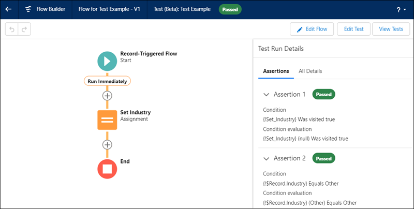Viewport: 414px width, 209px height.
Task: Click the Edit Flow button
Action: 312,29
